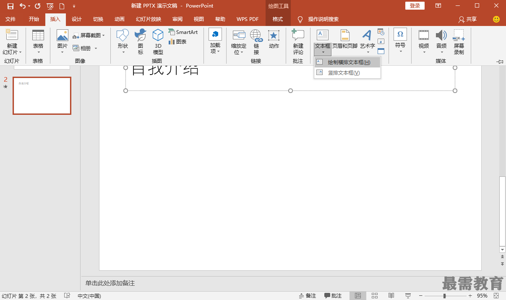Expand the 新建幻灯片 dropdown arrow
The image size is (506, 300).
20,53
